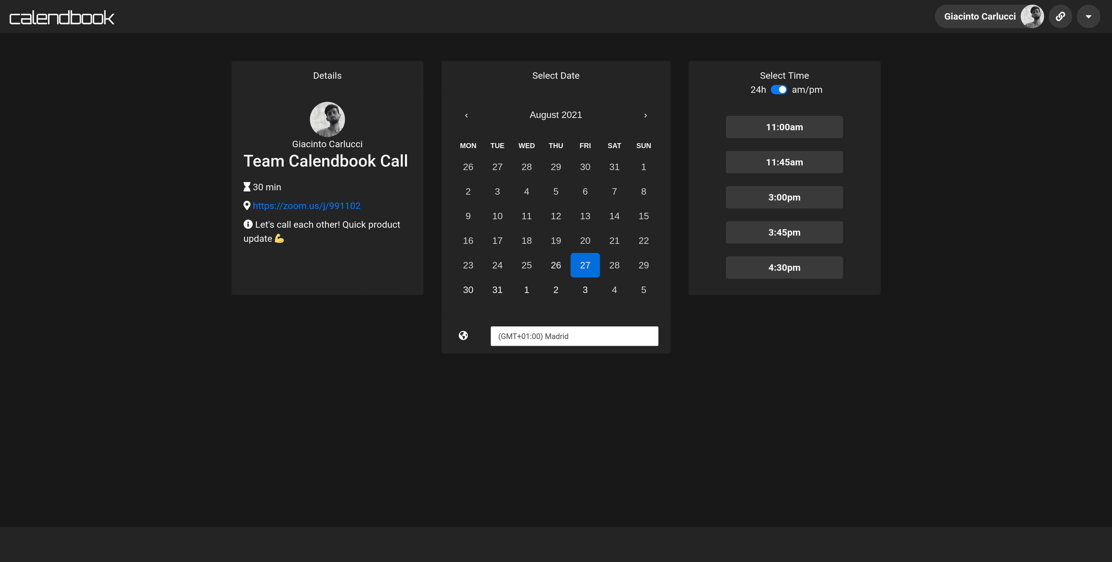Select August 27 on the calendar
The width and height of the screenshot is (1112, 562).
[585, 265]
